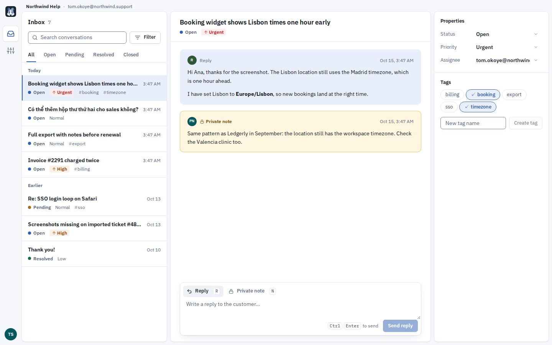
Task: Click the search magnifier icon
Action: (35, 38)
